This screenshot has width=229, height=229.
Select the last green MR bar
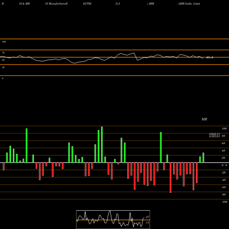(x=203, y=158)
